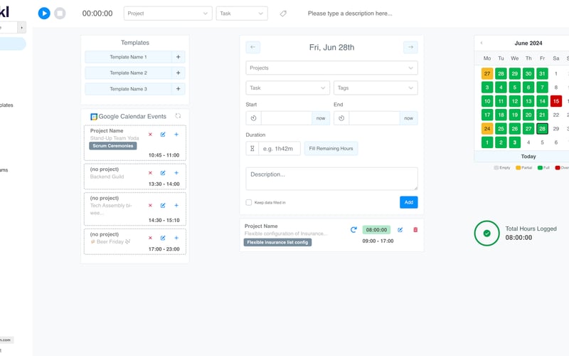
Task: Add the Backend Guild event
Action: coord(176,173)
